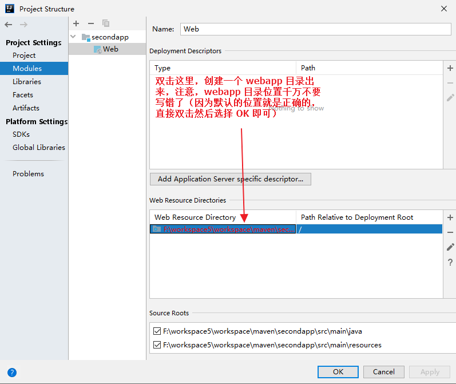Click the Name field containing Web

pos(315,29)
